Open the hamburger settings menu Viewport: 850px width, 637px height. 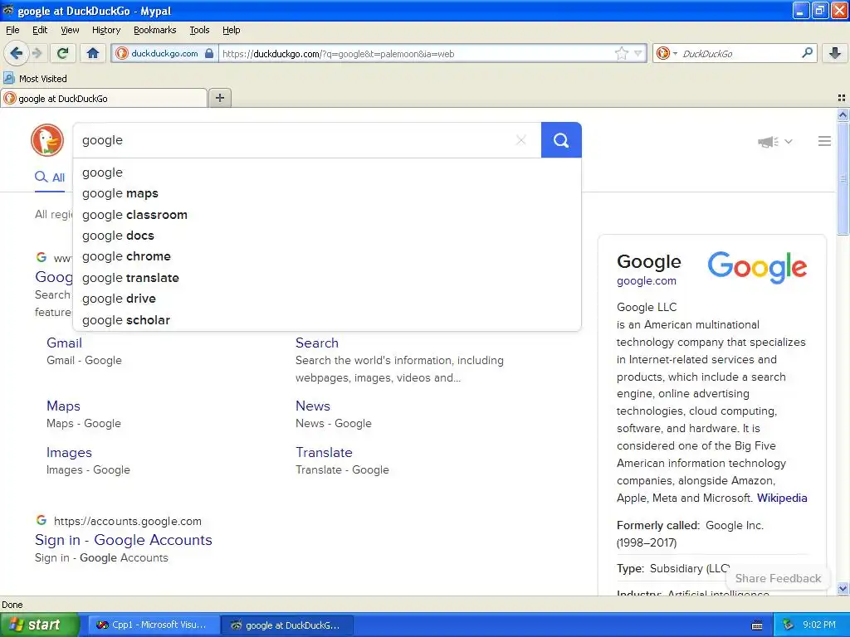pos(824,141)
